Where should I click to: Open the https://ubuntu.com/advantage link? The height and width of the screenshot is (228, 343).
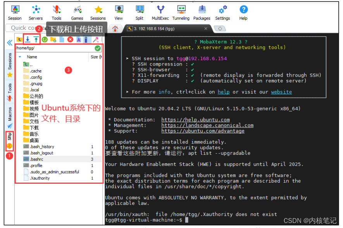(203, 131)
